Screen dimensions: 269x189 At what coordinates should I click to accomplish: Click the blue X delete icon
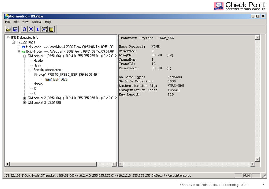coord(31,29)
